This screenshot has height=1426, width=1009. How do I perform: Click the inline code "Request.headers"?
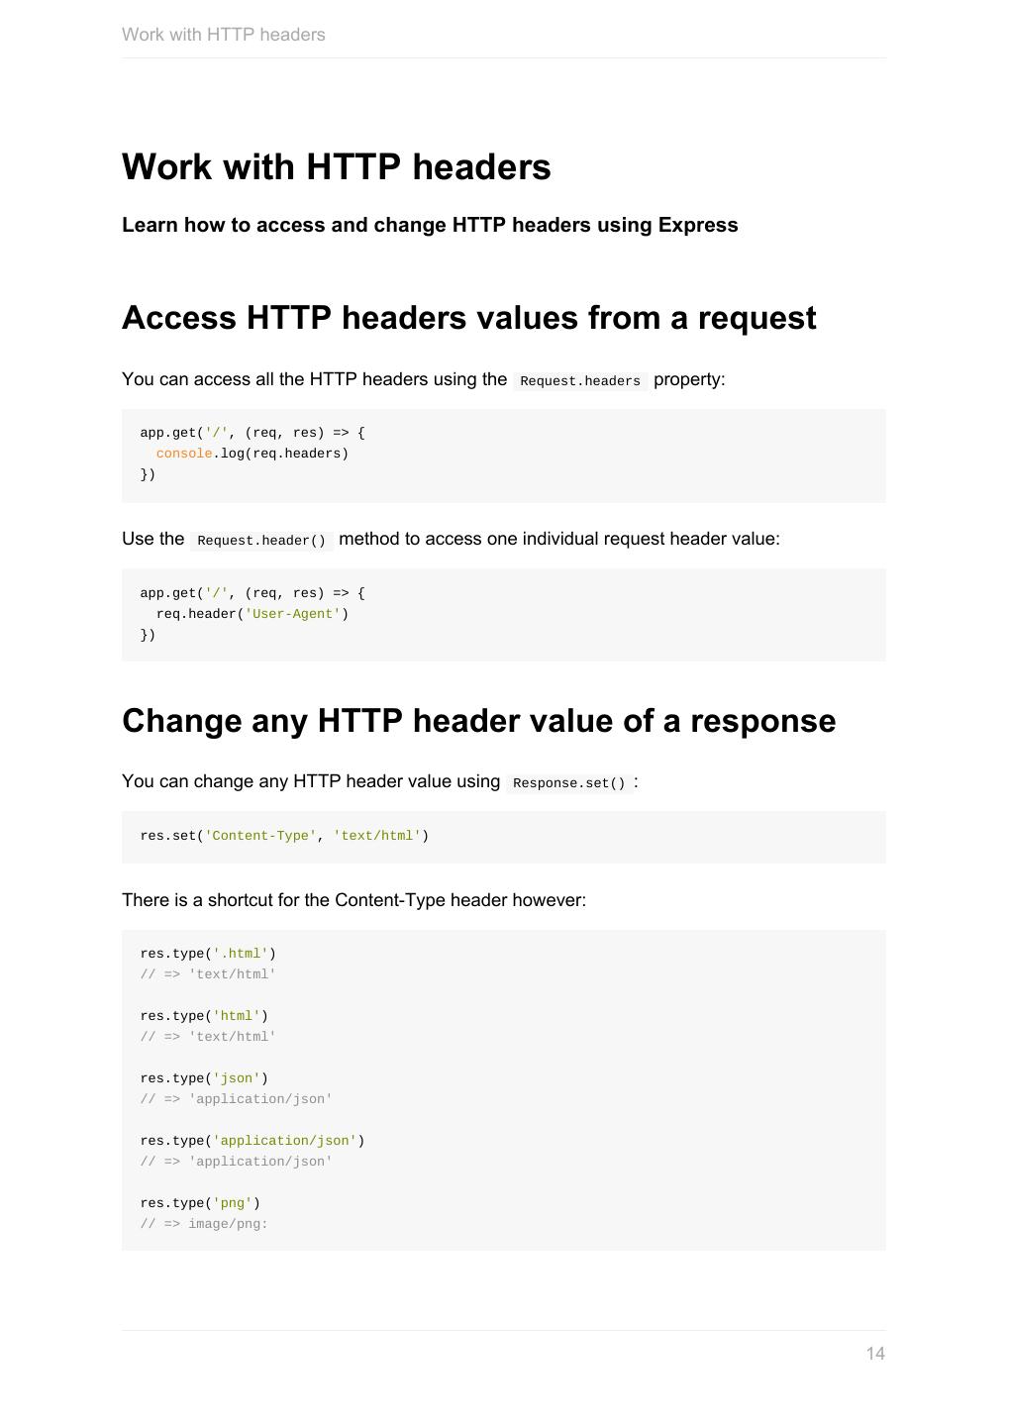click(580, 381)
